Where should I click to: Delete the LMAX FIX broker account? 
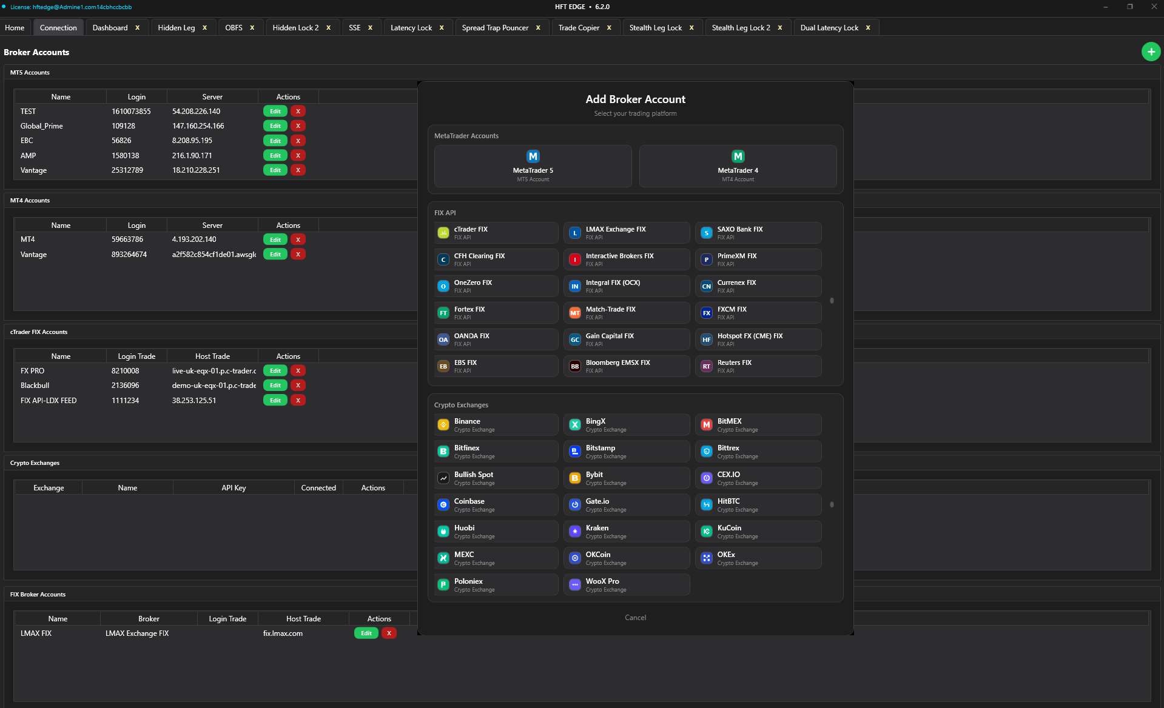[x=389, y=633]
